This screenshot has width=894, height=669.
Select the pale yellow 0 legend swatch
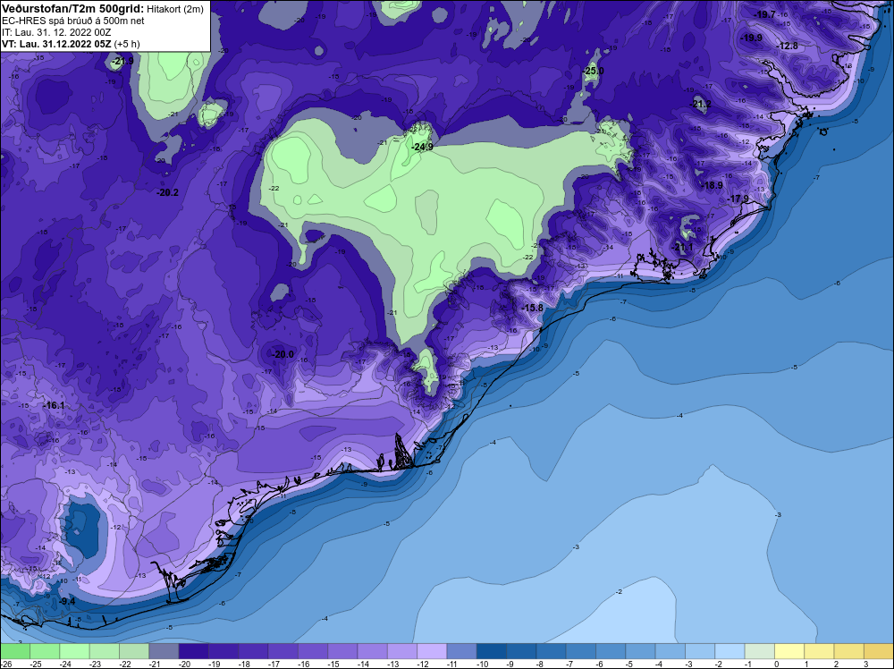pos(789,651)
